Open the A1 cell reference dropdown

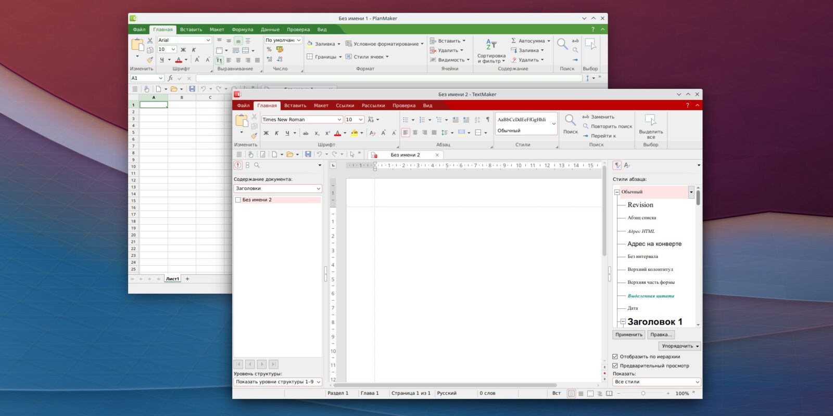[x=161, y=78]
